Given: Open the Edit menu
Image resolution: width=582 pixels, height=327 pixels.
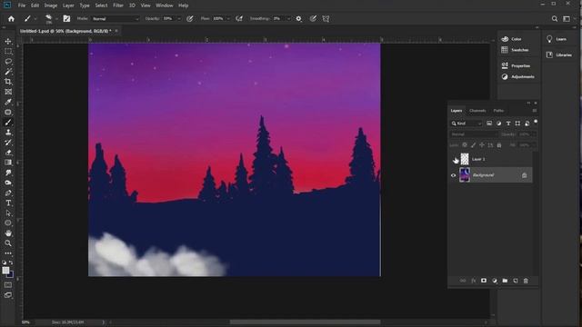Looking at the screenshot, I should 35,5.
